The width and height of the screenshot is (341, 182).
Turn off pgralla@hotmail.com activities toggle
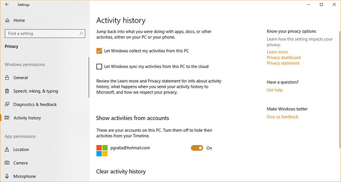197,148
